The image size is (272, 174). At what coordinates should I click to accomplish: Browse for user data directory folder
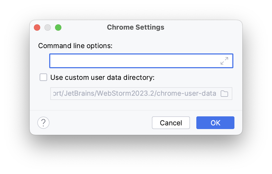pos(224,94)
